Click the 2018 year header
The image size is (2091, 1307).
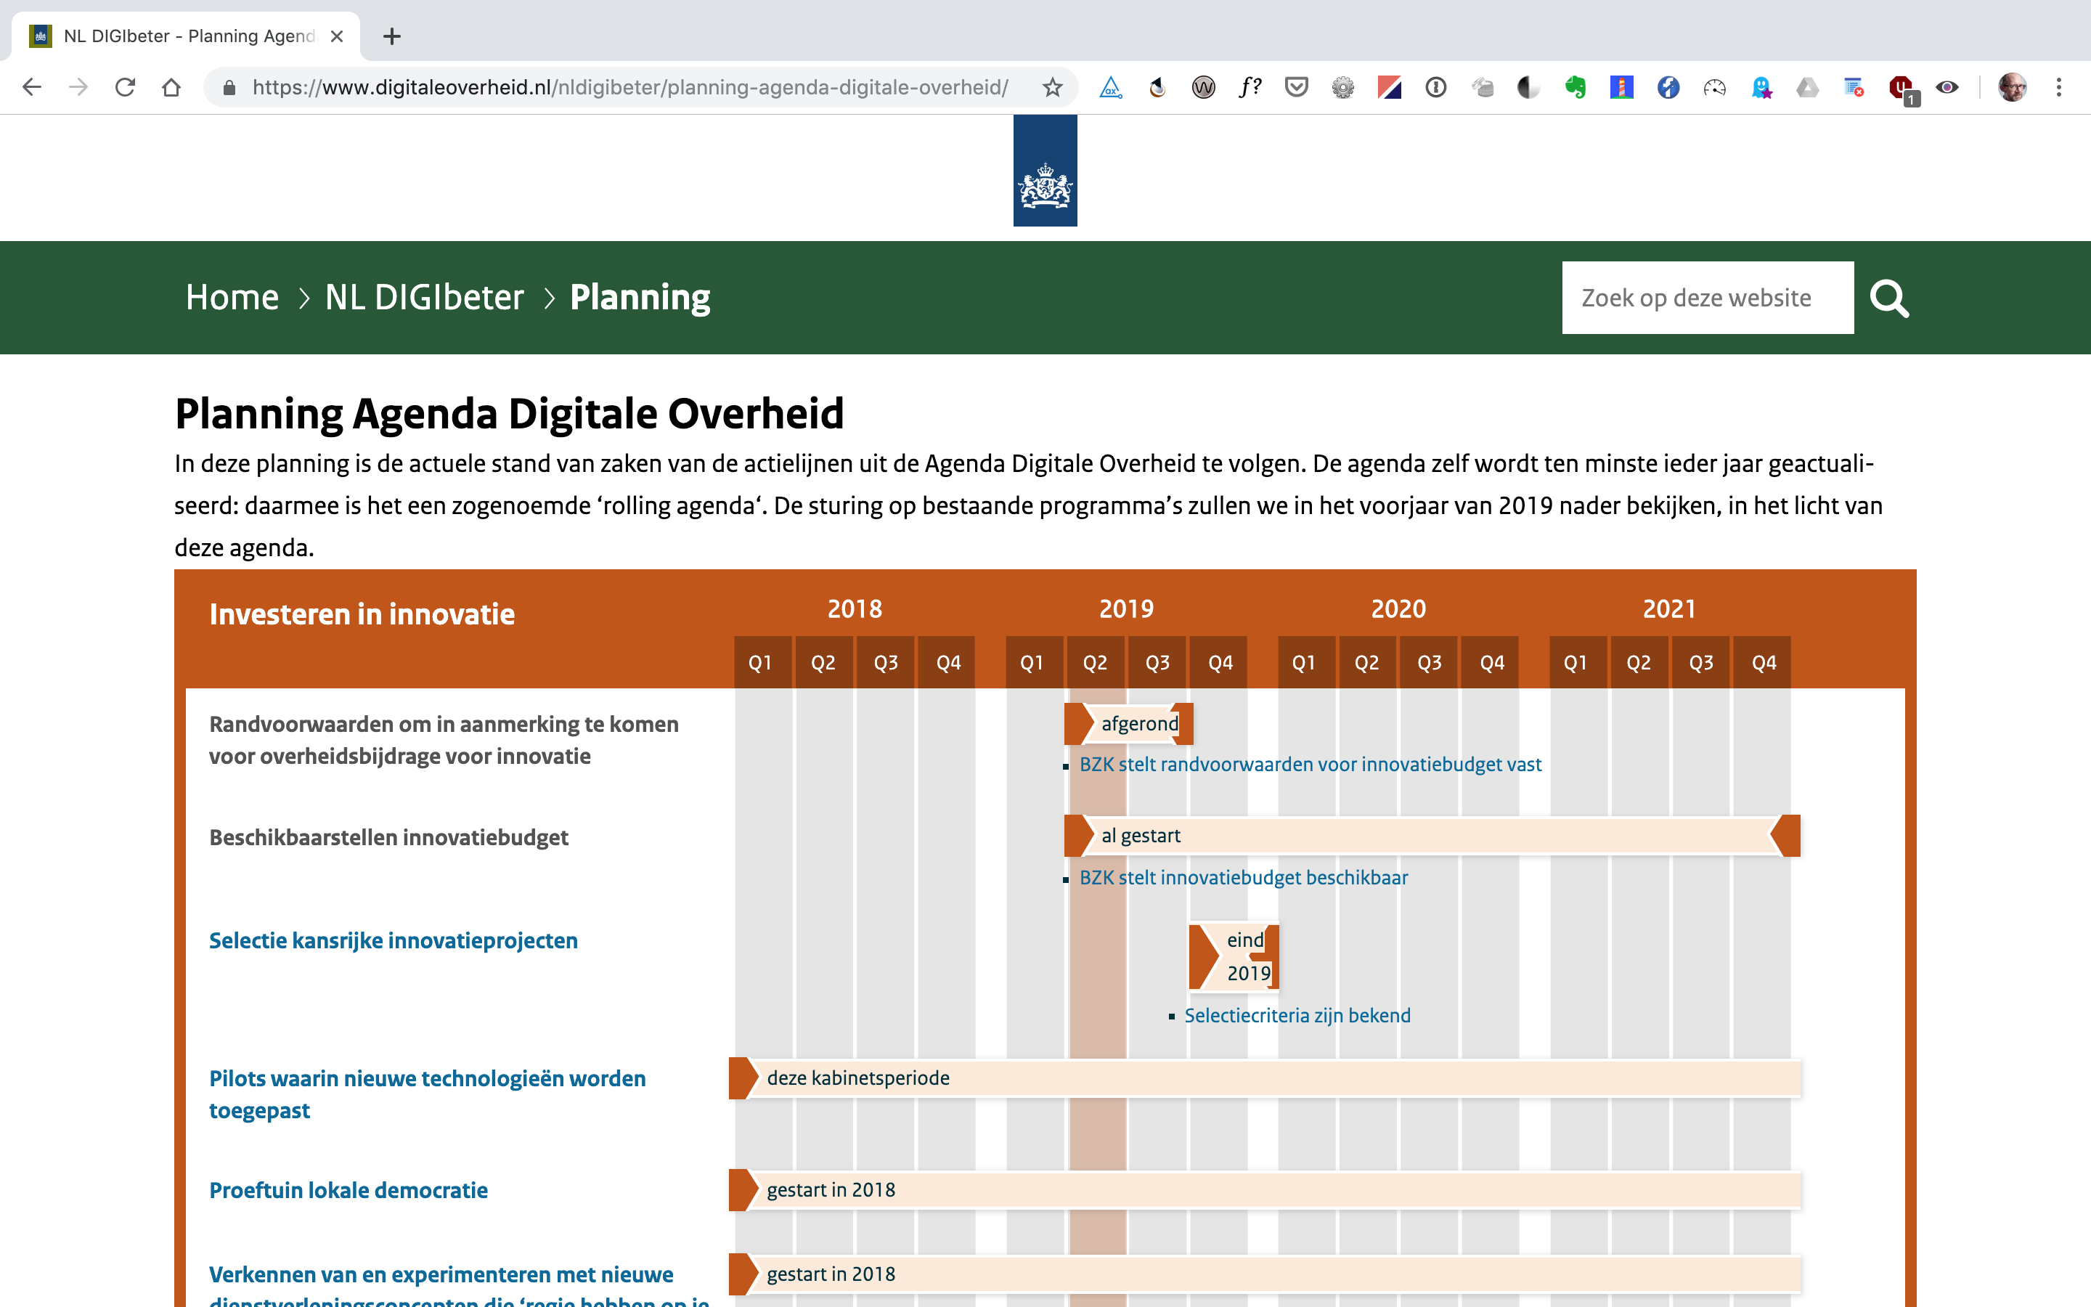[x=855, y=609]
